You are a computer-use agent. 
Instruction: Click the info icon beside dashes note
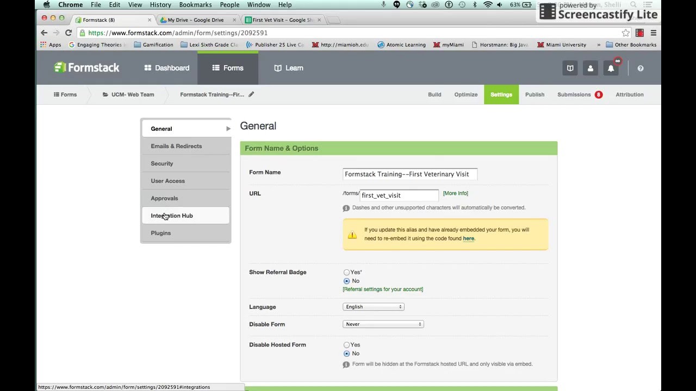[x=346, y=208]
